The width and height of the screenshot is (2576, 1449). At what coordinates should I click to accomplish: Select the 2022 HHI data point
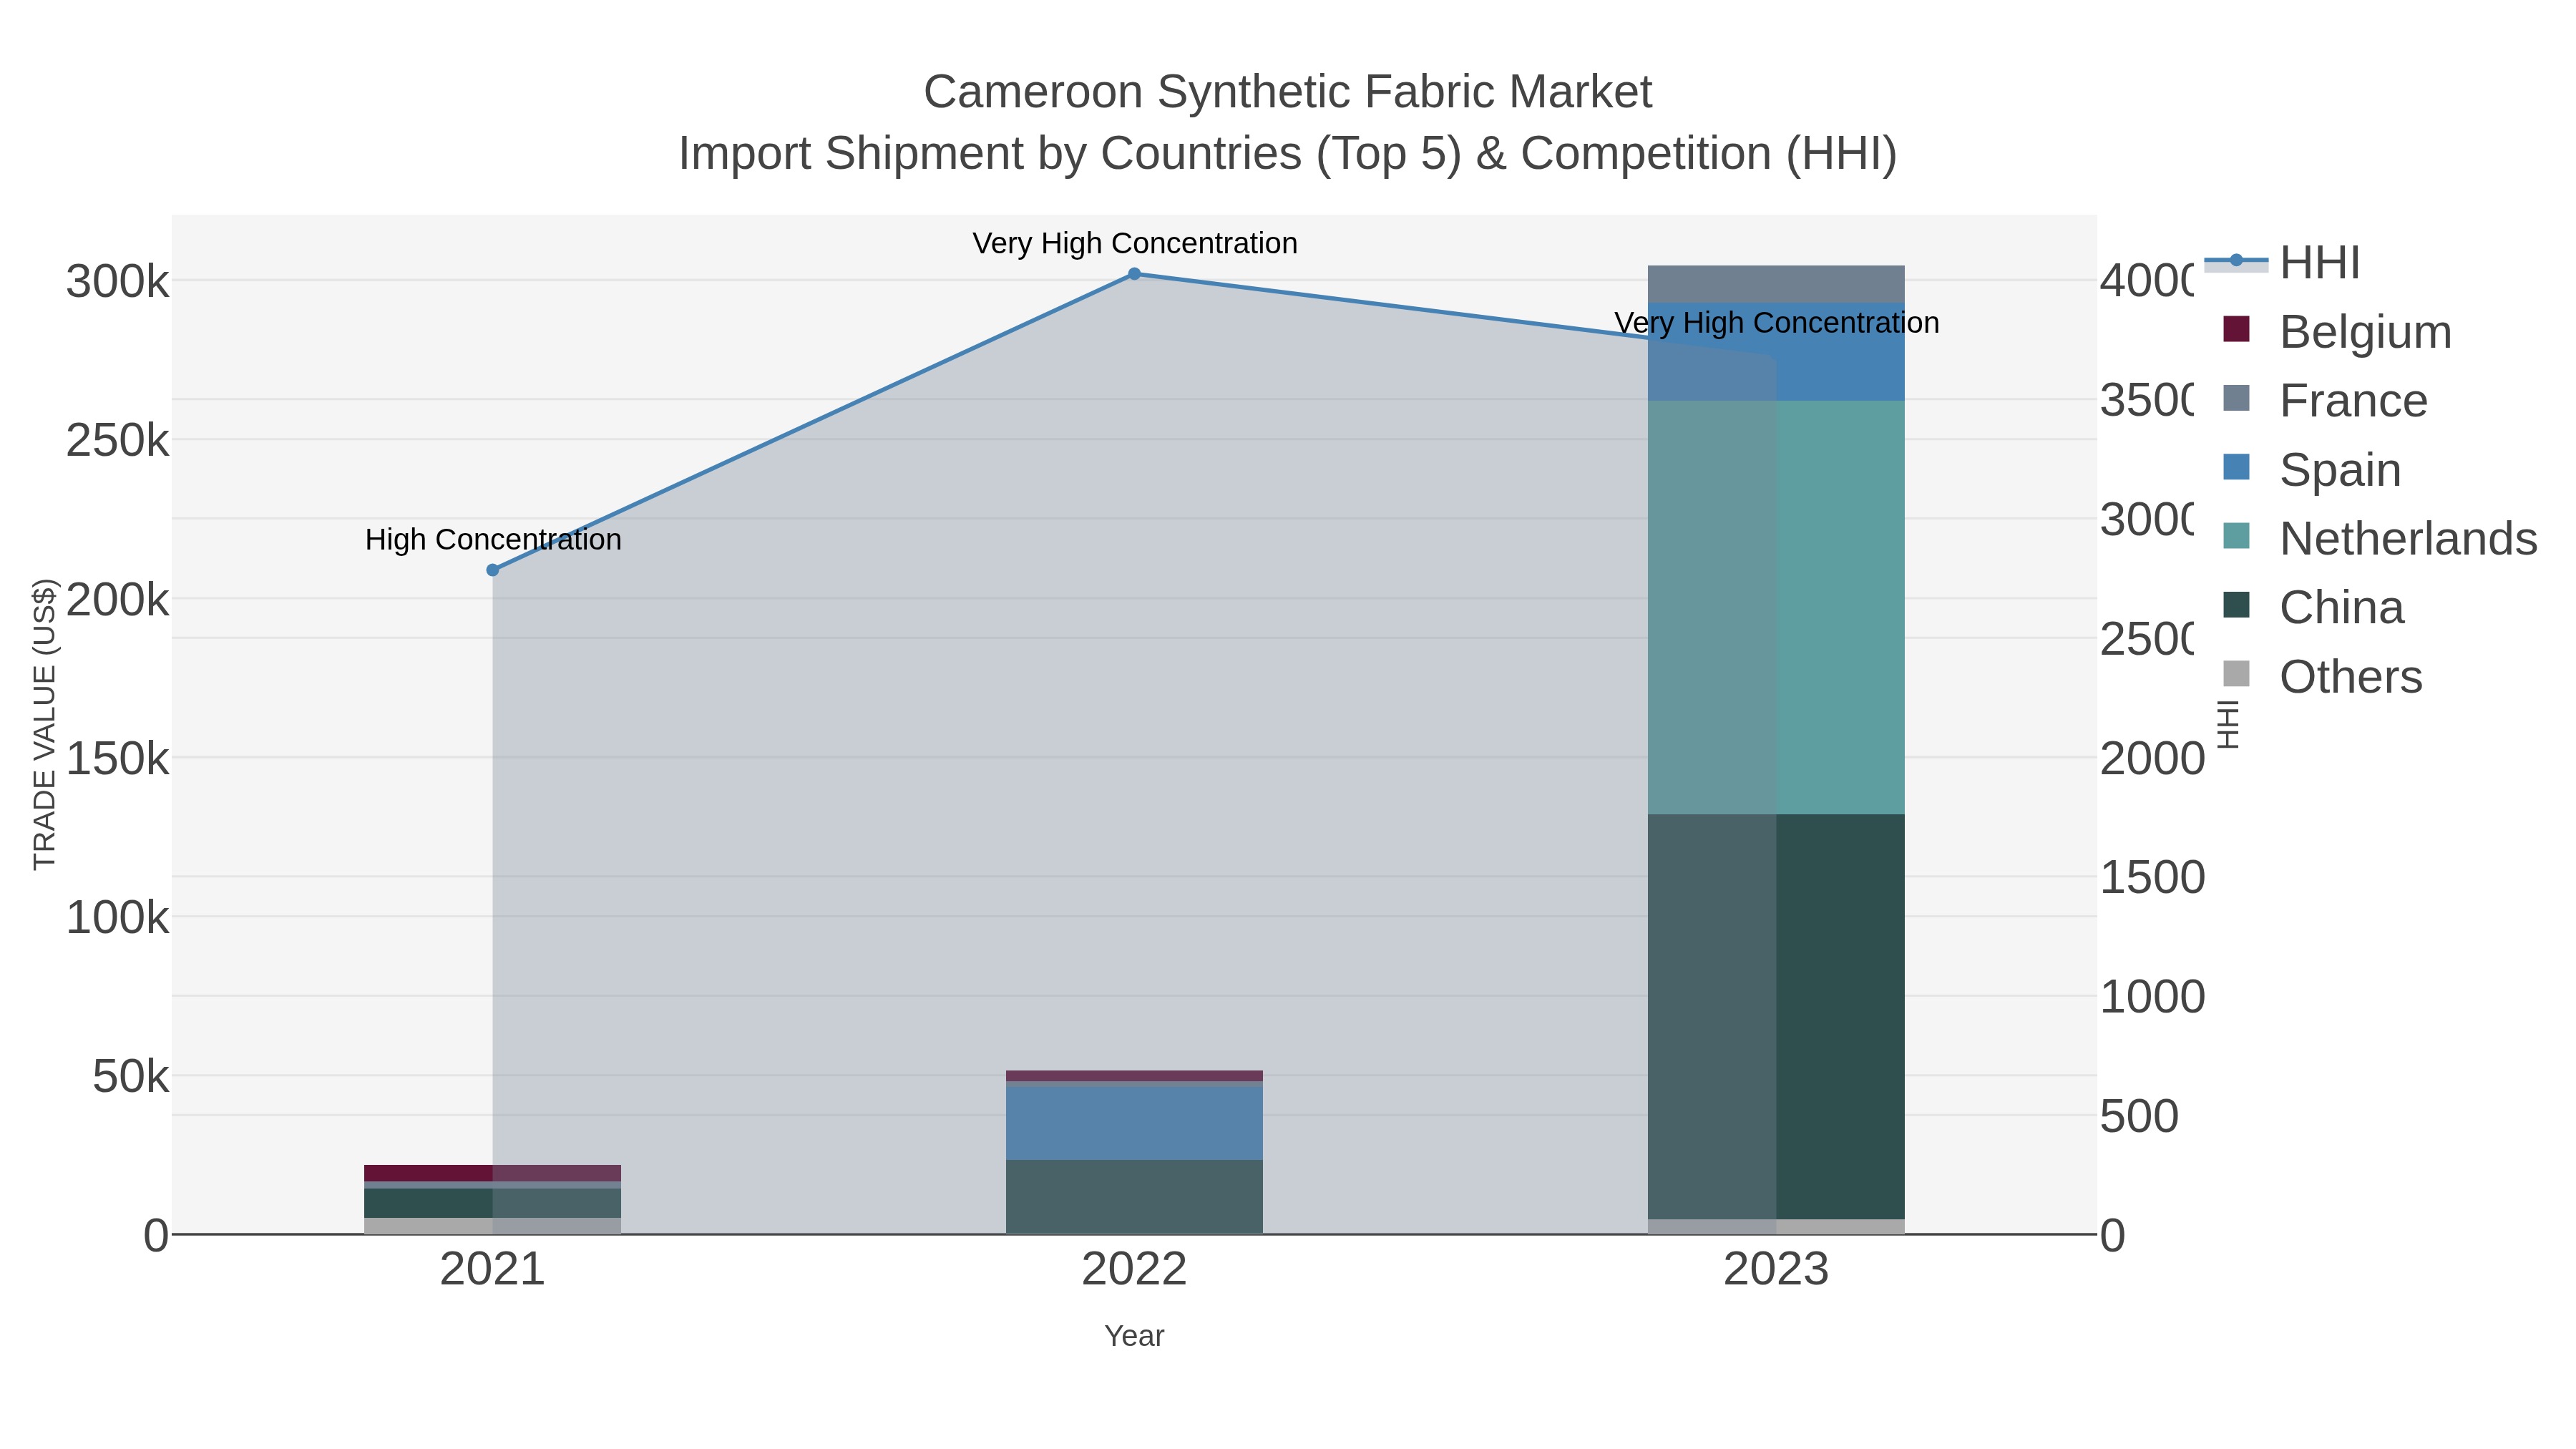pos(1134,274)
